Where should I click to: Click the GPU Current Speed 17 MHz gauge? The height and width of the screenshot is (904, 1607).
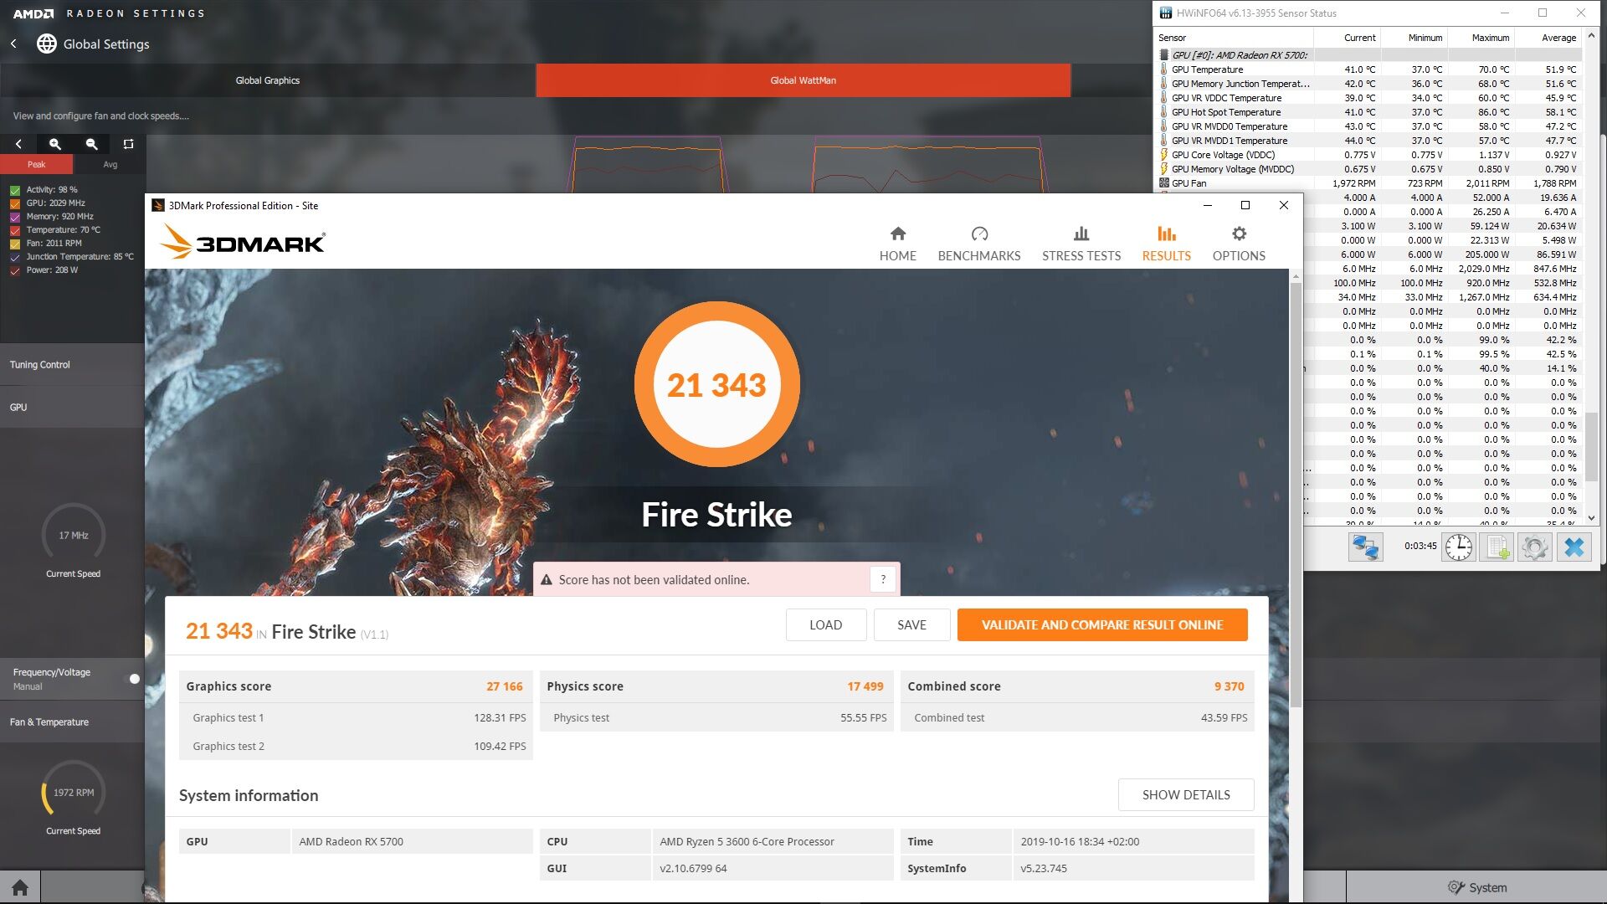[74, 536]
